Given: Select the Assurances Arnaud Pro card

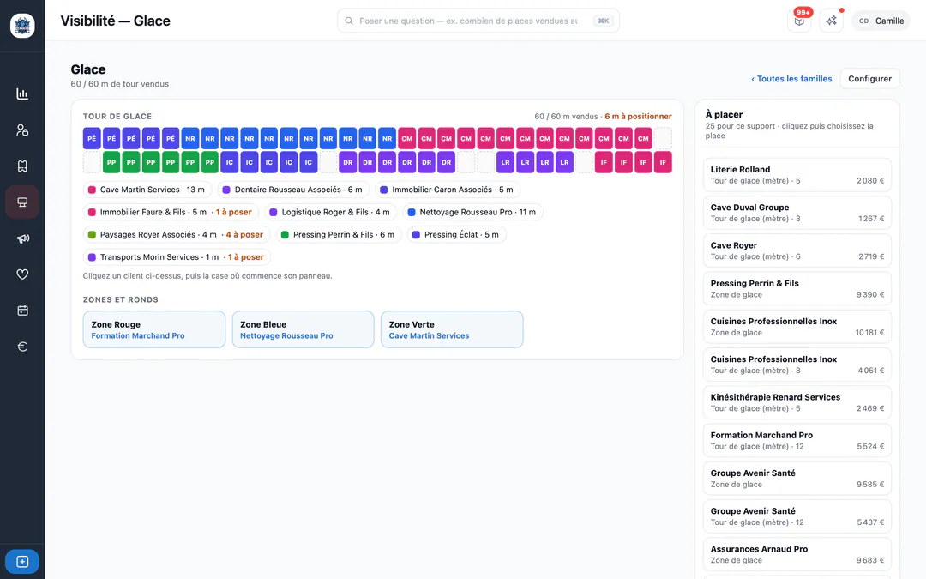Looking at the screenshot, I should (797, 554).
